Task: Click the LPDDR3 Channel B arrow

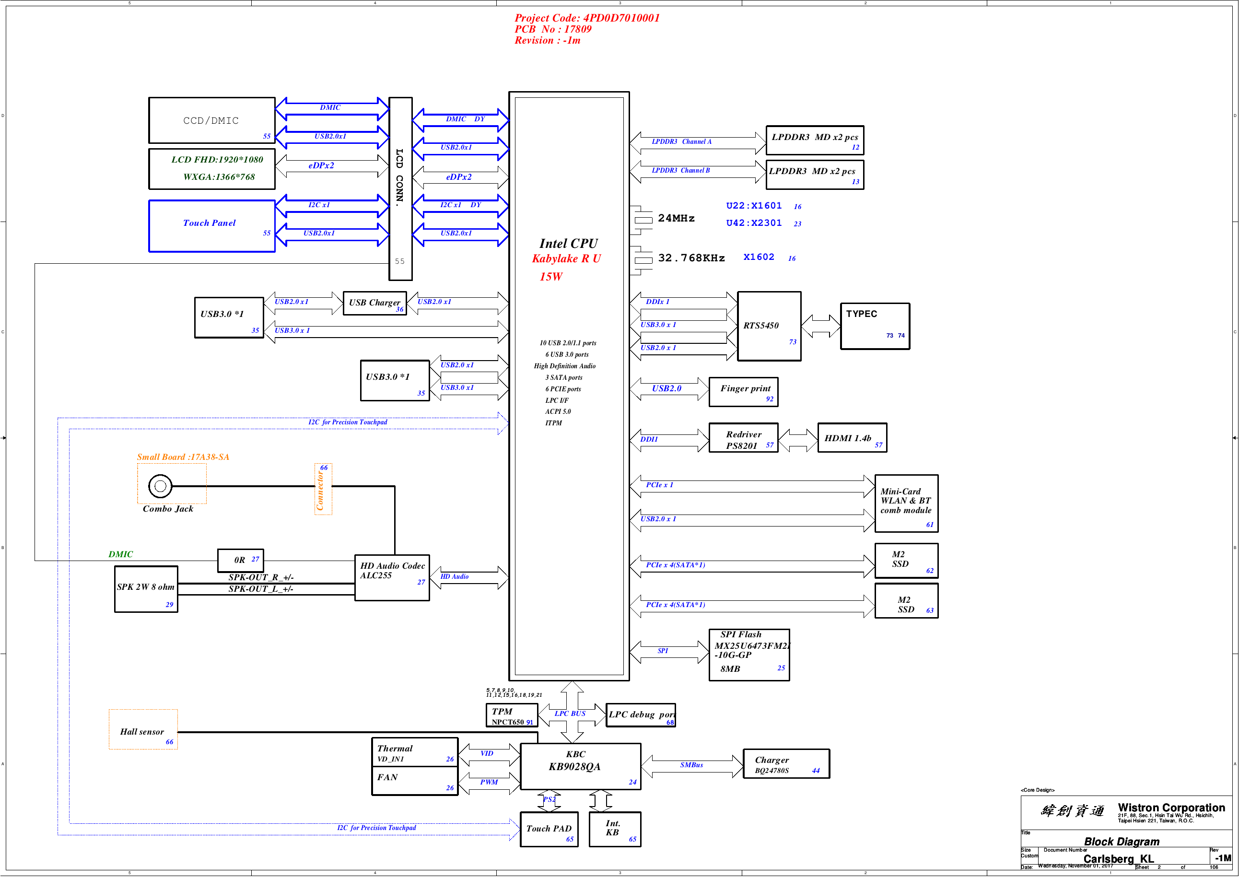Action: (698, 171)
